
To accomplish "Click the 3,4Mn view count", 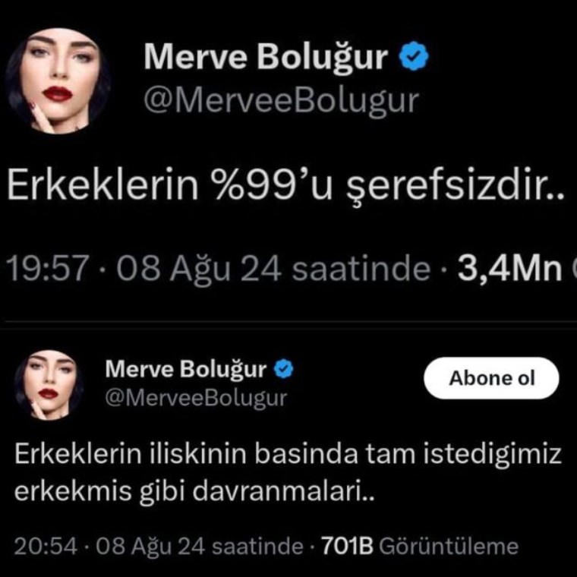I will point(509,268).
